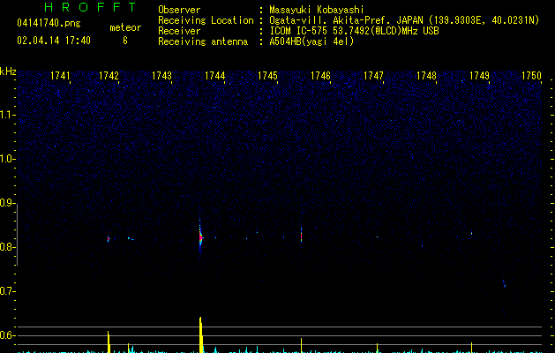555x353 pixels.
Task: Click time axis label 1741
Action: tap(60, 76)
